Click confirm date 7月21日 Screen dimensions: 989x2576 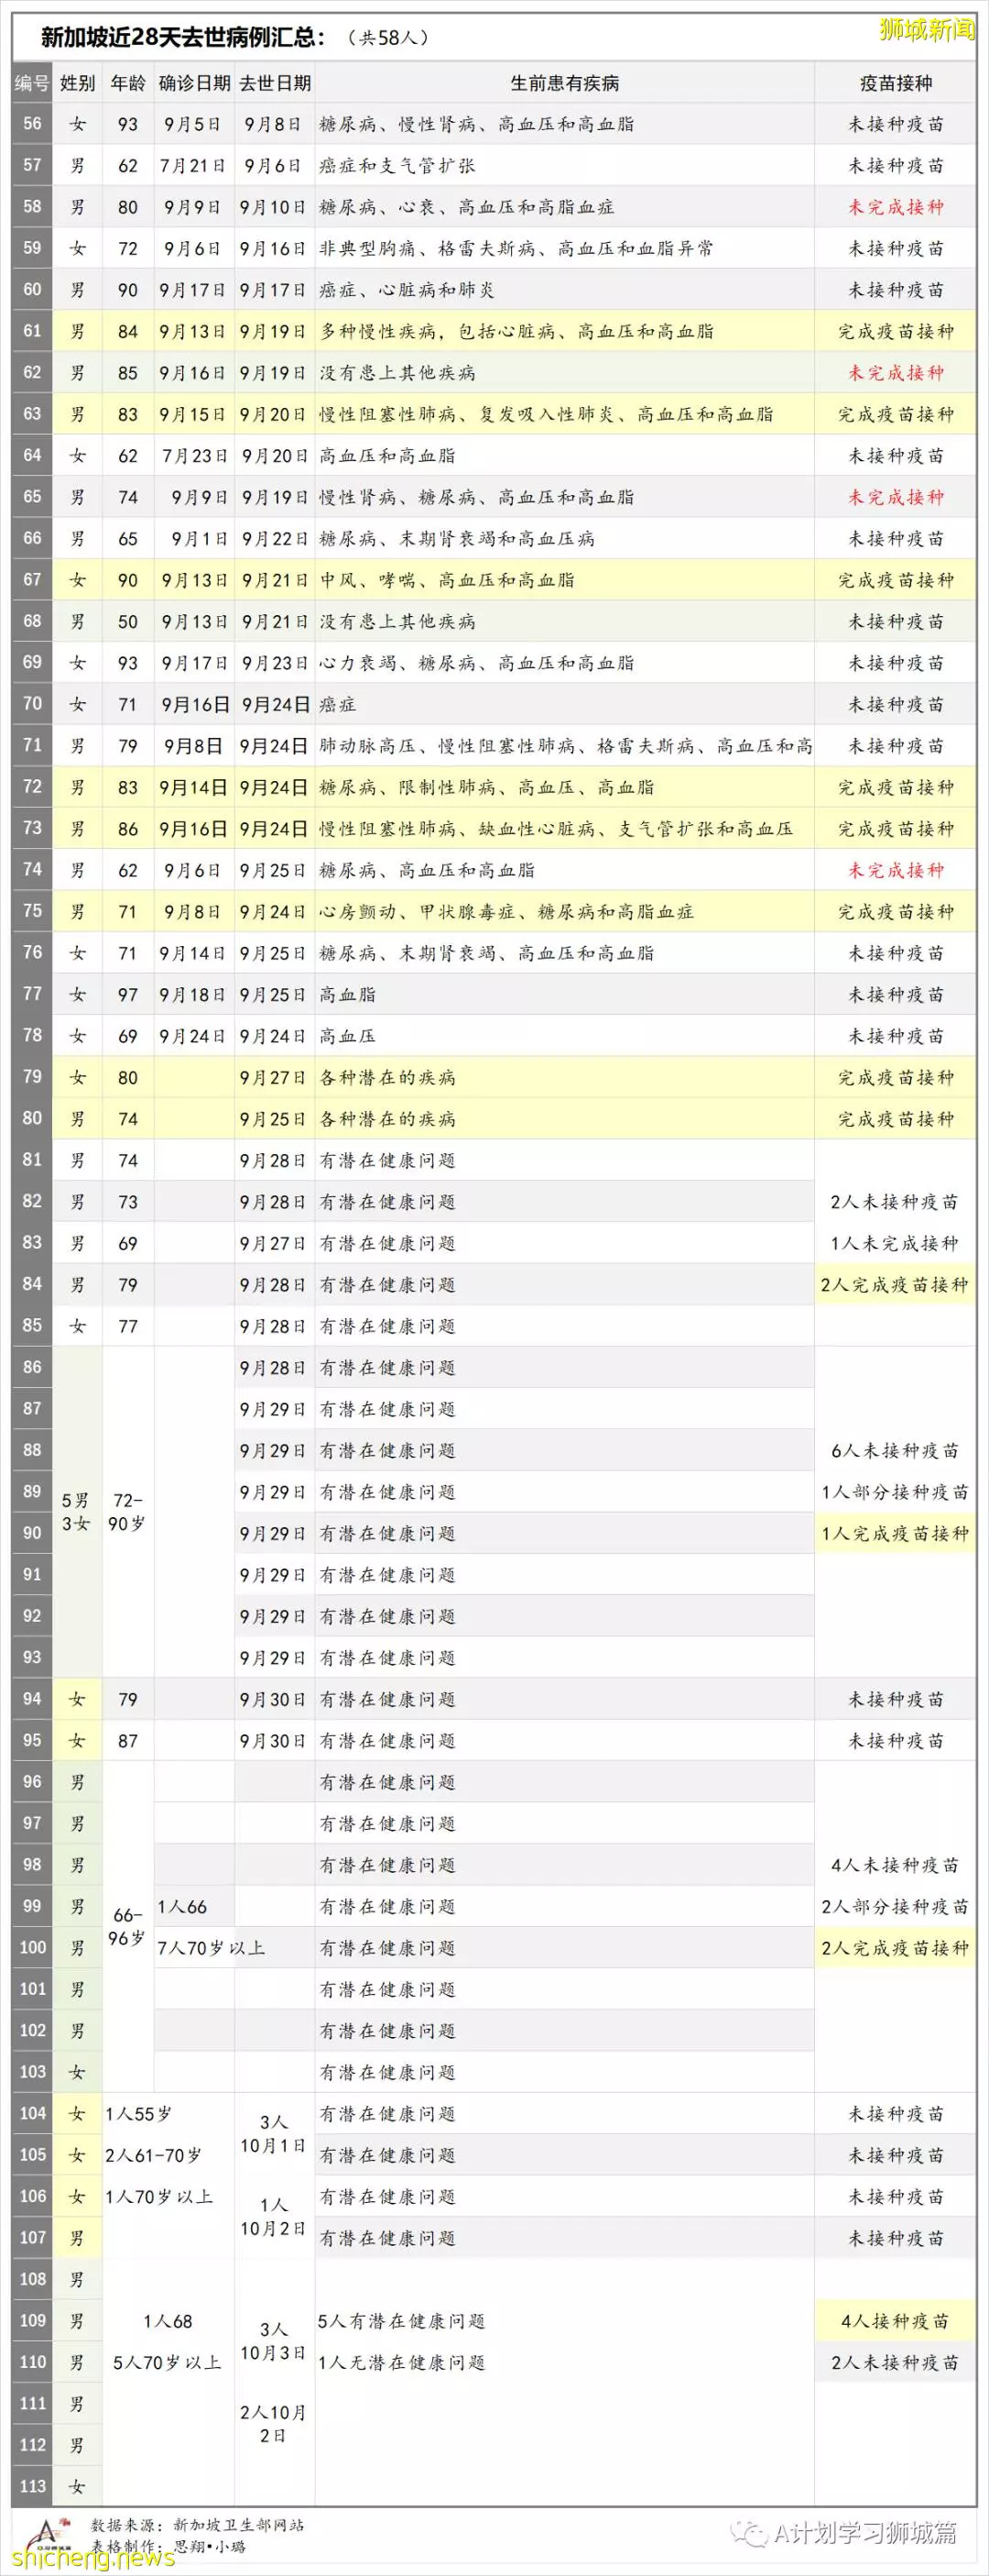click(194, 166)
